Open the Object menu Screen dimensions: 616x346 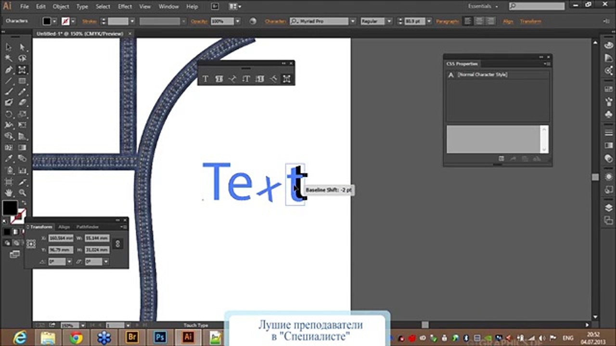[x=61, y=7]
